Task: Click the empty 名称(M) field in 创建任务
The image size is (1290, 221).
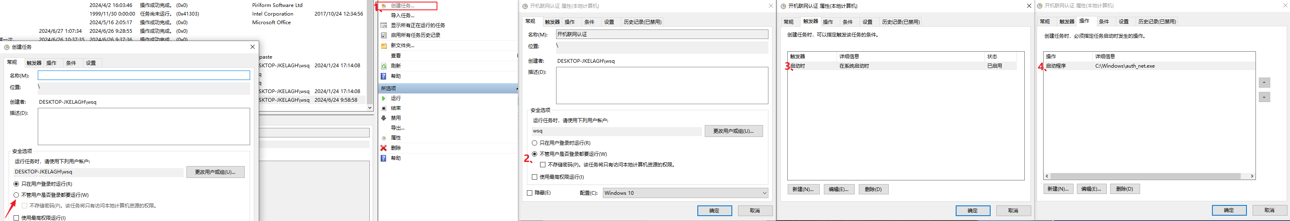Action: 144,75
